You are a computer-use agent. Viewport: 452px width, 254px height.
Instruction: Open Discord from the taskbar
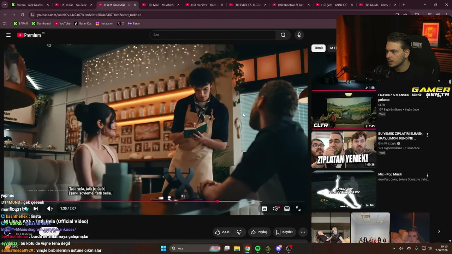click(279, 248)
